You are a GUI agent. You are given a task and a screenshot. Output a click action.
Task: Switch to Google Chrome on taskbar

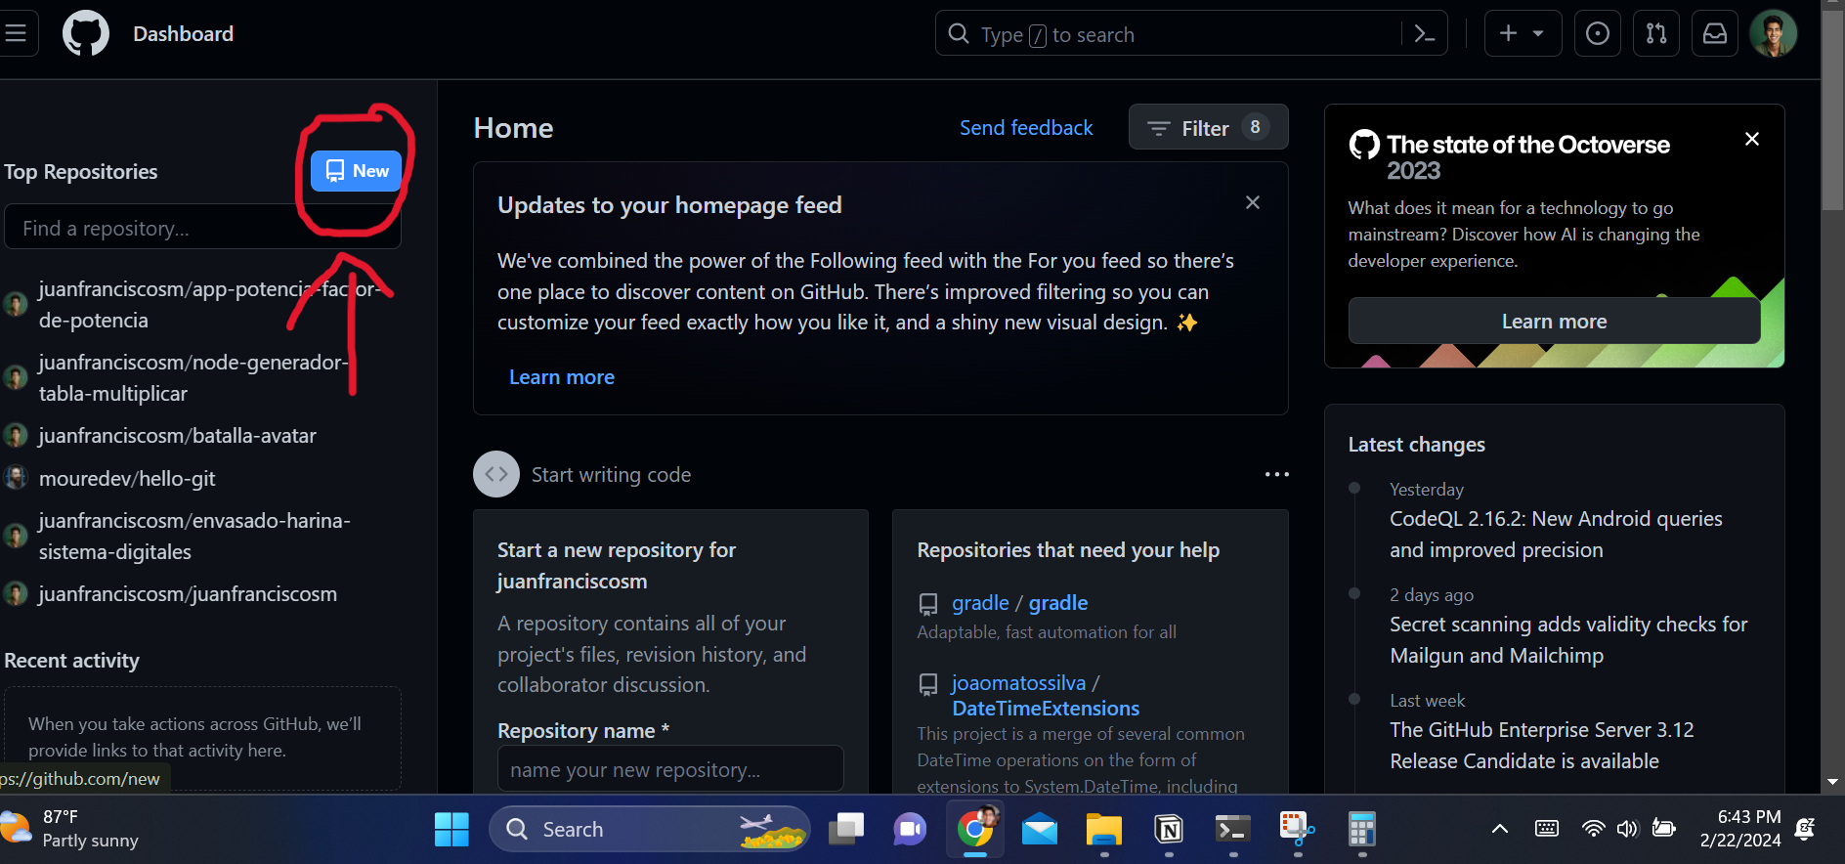click(x=975, y=830)
